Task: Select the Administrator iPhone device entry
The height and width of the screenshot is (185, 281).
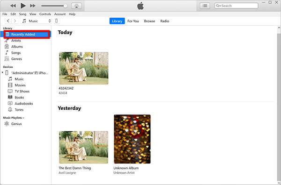Action: (x=30, y=73)
